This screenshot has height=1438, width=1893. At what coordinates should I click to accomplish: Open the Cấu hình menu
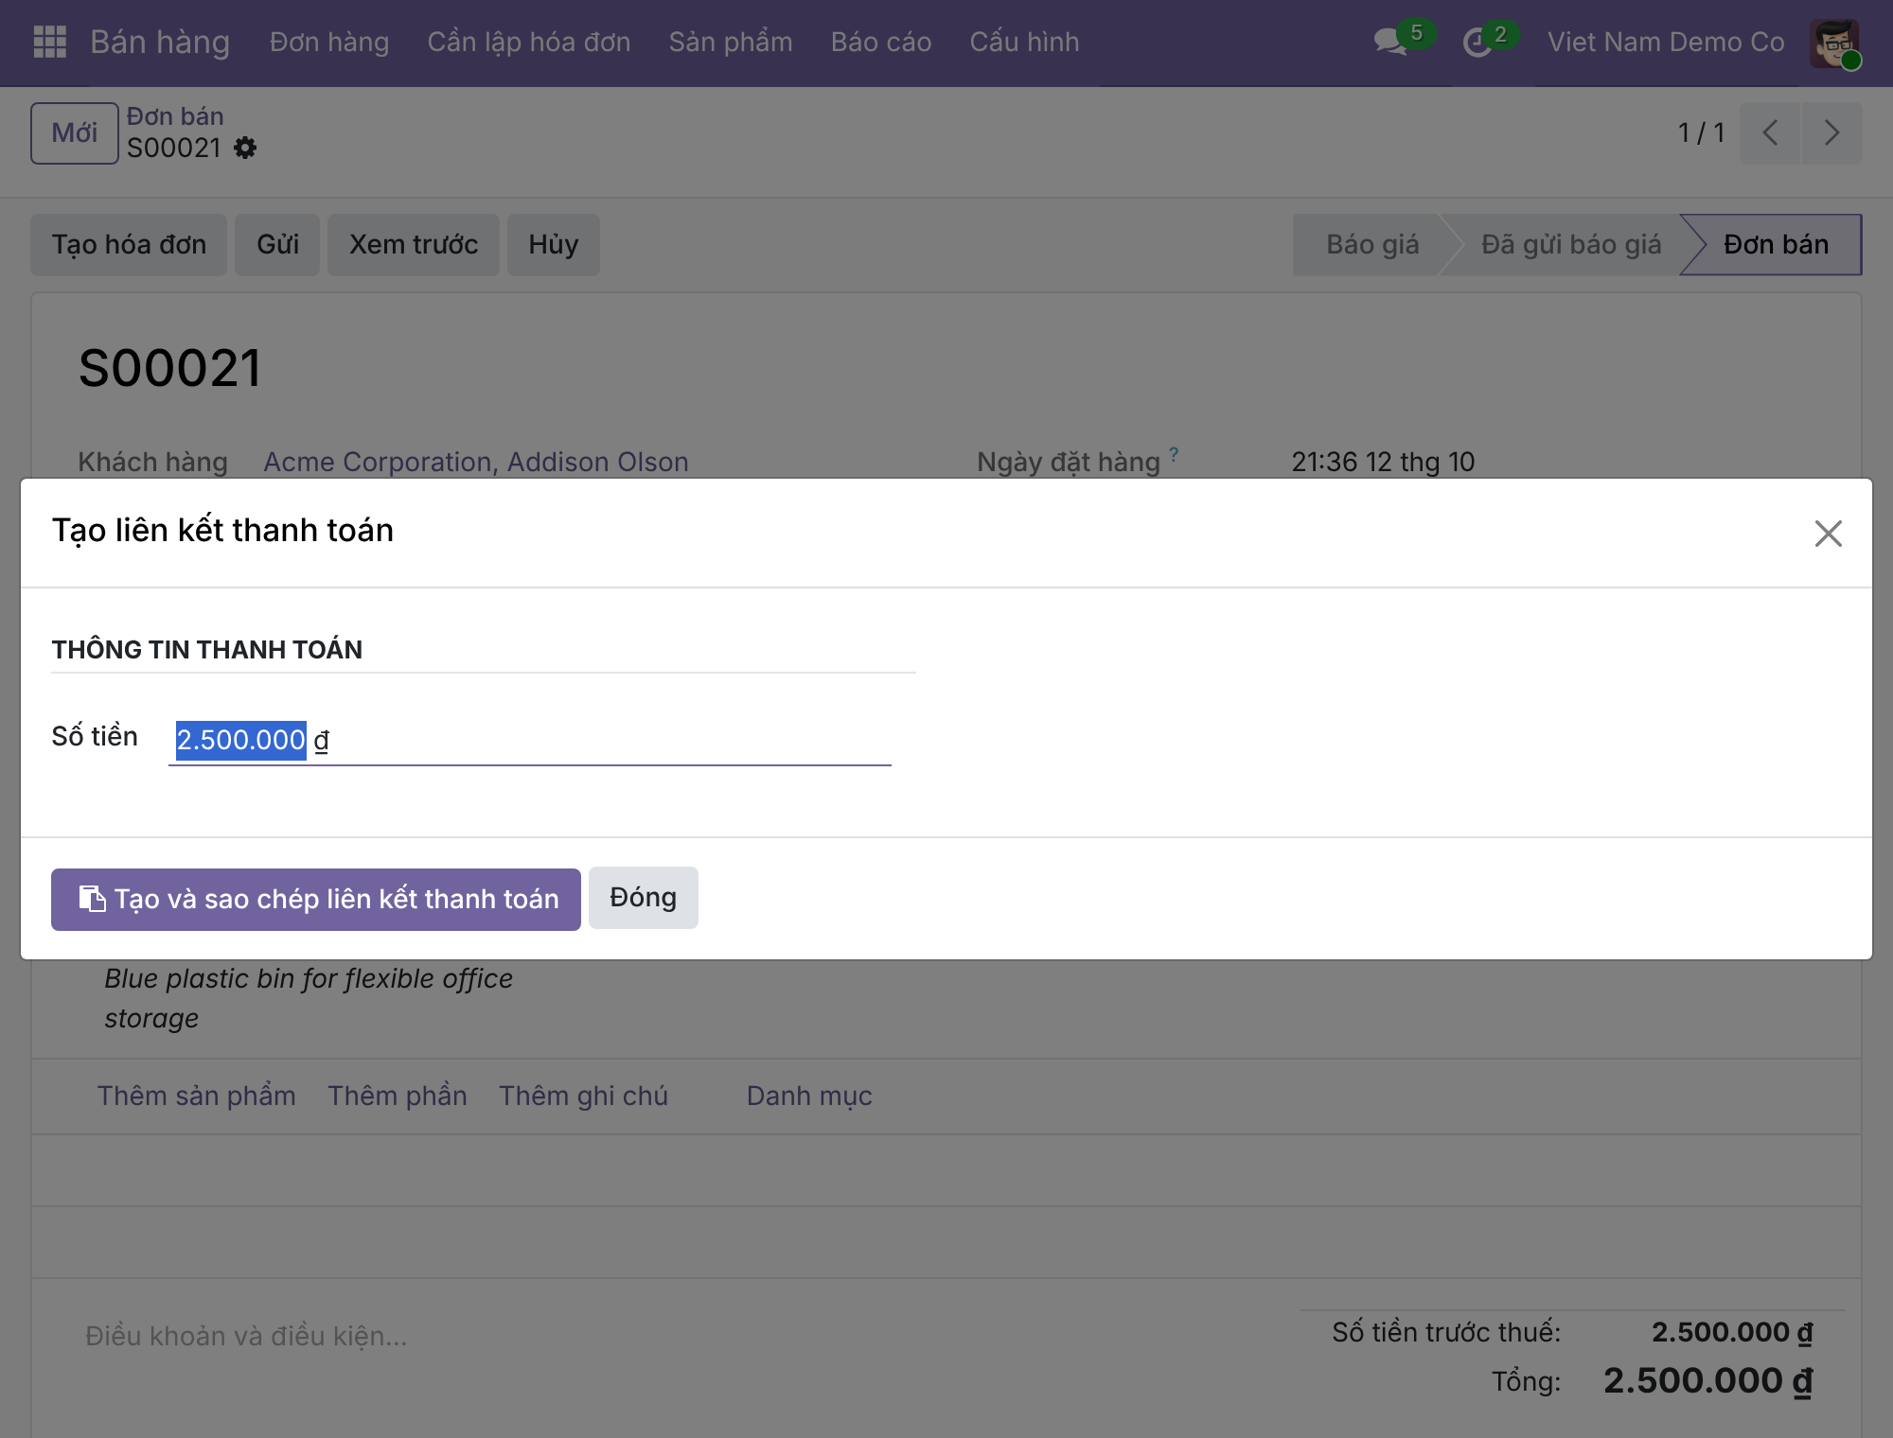[1024, 42]
